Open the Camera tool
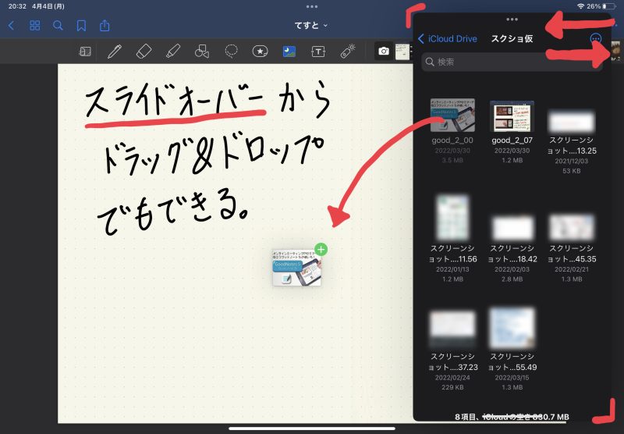The image size is (624, 434). point(384,52)
